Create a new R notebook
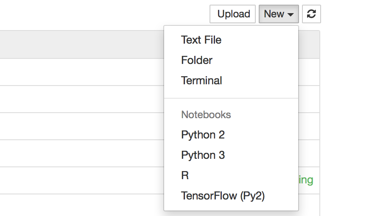Viewport: 369px width, 216px height. tap(185, 175)
